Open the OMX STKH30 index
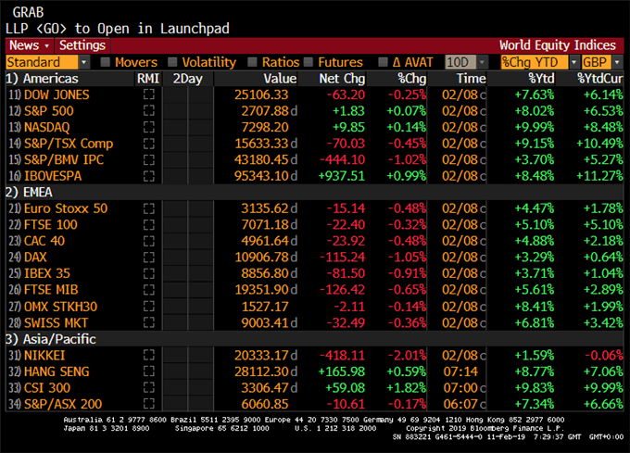 (x=60, y=307)
